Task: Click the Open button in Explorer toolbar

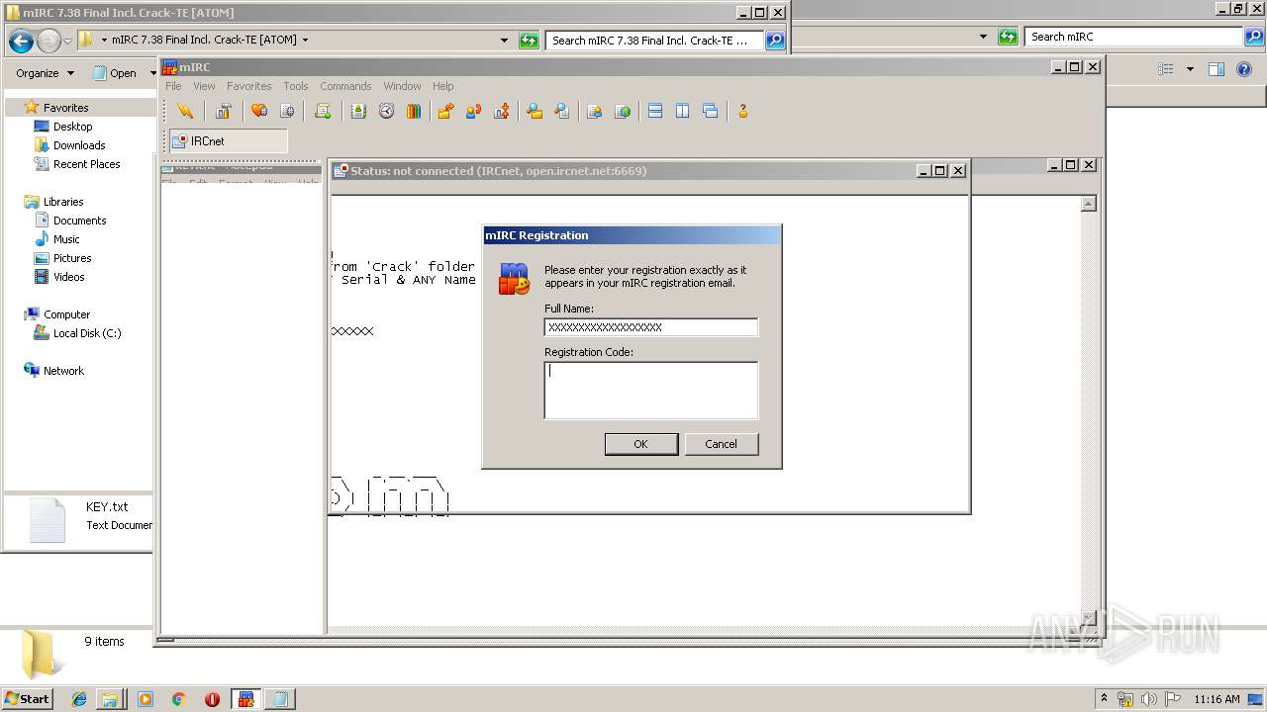Action: coord(116,73)
